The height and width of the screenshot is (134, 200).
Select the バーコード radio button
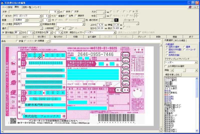[x=184, y=49]
